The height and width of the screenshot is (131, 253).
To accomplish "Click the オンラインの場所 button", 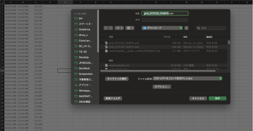I will 117,79.
